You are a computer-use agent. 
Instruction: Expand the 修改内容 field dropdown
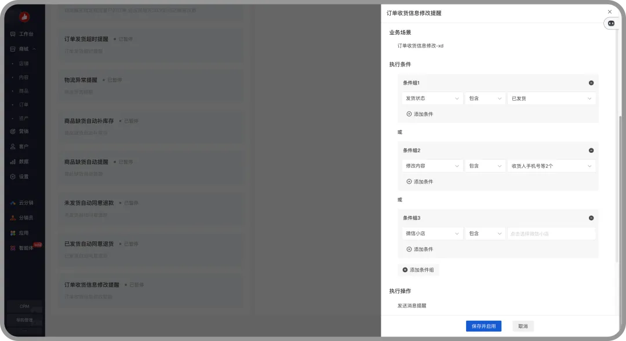[432, 166]
